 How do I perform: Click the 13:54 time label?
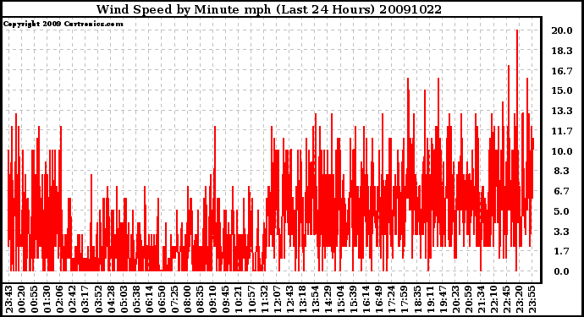click(315, 299)
